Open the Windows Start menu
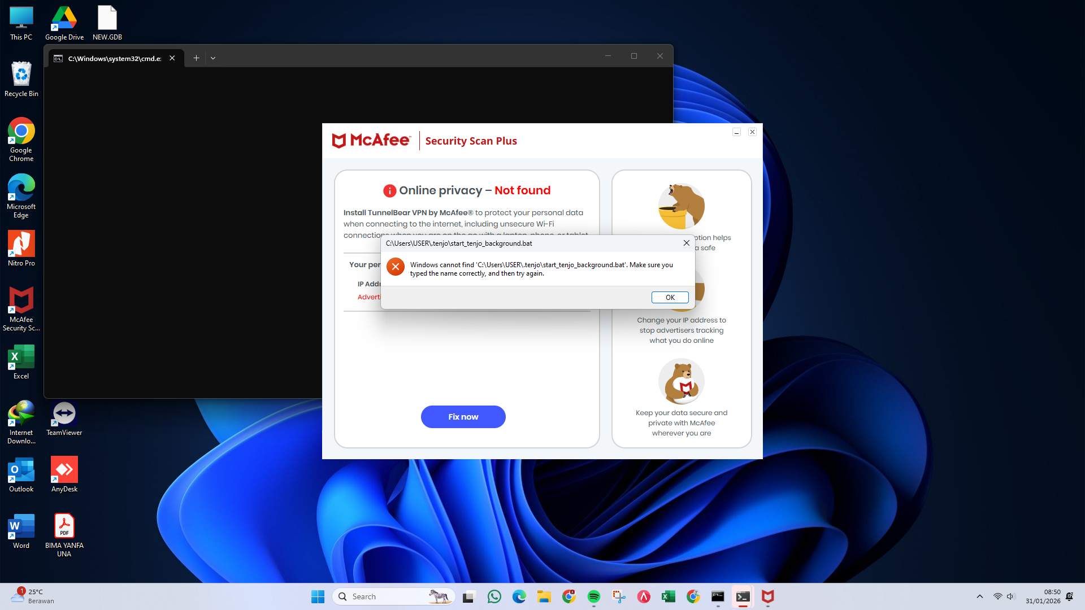 tap(318, 596)
